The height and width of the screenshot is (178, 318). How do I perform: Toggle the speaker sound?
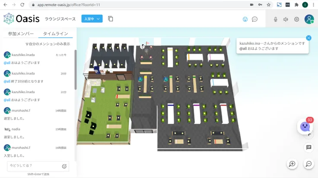[286, 19]
